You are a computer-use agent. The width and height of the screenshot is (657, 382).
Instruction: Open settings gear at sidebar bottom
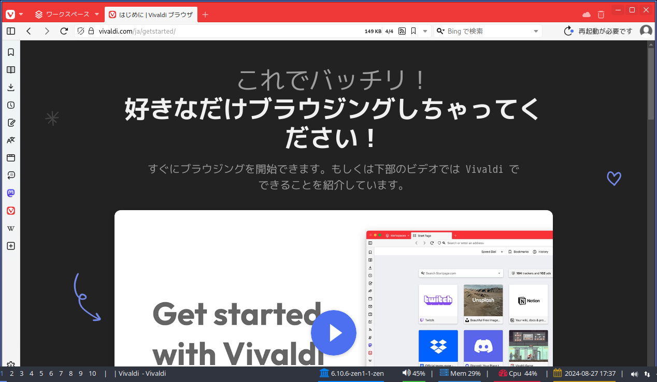tap(11, 364)
